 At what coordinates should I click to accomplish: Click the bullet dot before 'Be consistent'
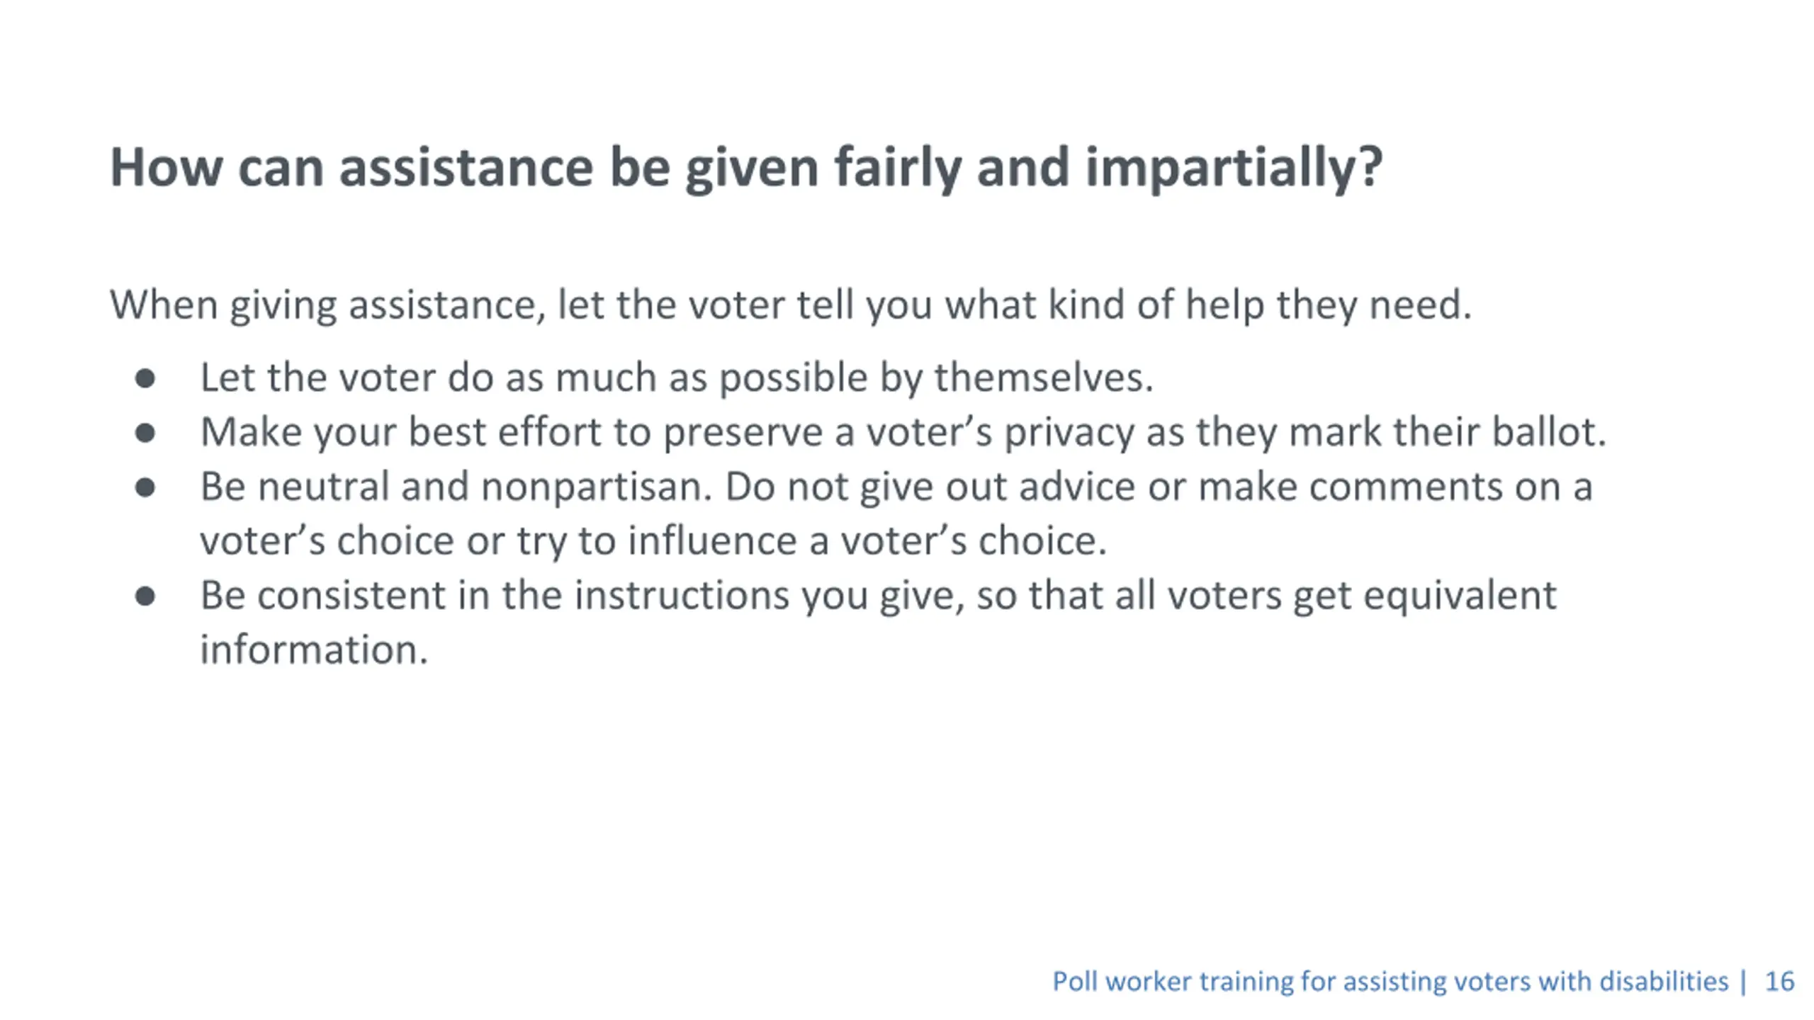[x=145, y=596]
